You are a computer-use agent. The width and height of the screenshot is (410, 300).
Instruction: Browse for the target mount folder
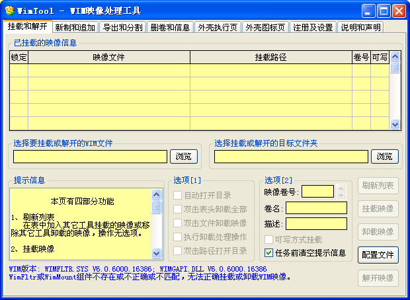click(x=385, y=157)
